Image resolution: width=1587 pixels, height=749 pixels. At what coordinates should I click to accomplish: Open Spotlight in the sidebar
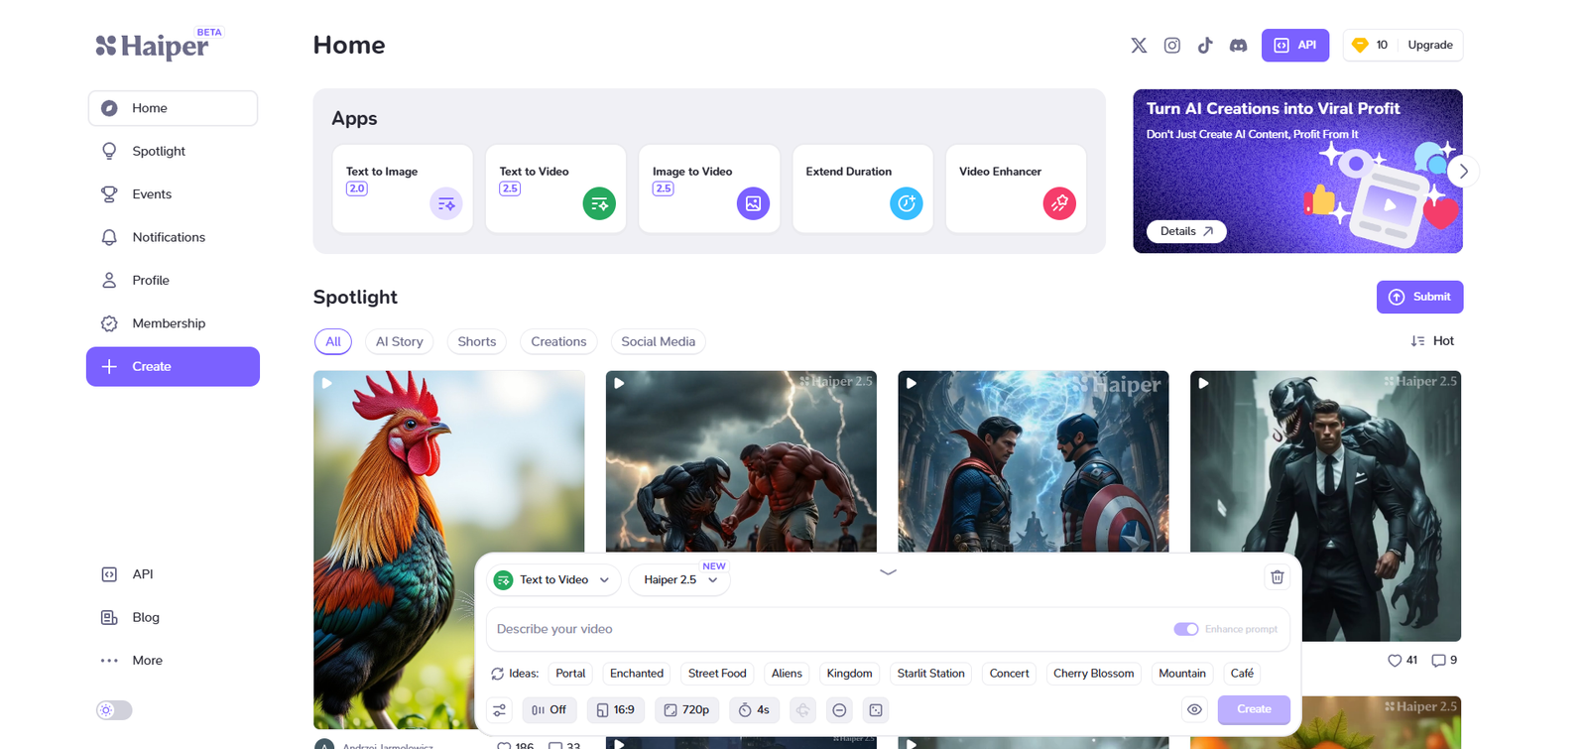159,151
